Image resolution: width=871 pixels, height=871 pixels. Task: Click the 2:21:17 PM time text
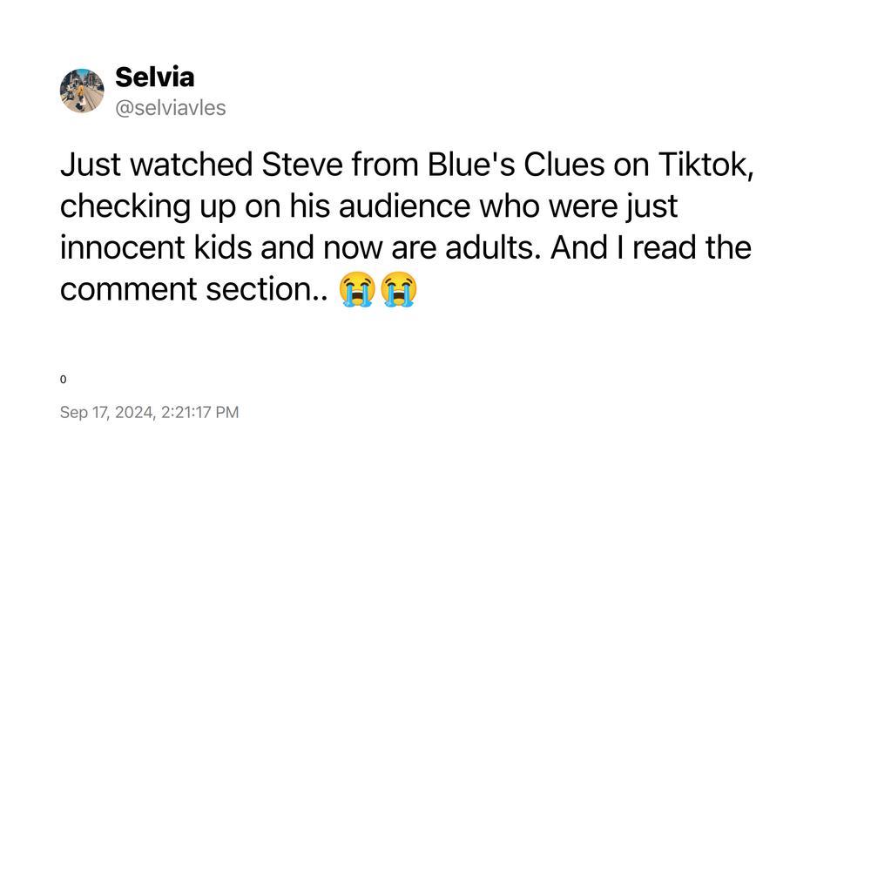tap(200, 412)
